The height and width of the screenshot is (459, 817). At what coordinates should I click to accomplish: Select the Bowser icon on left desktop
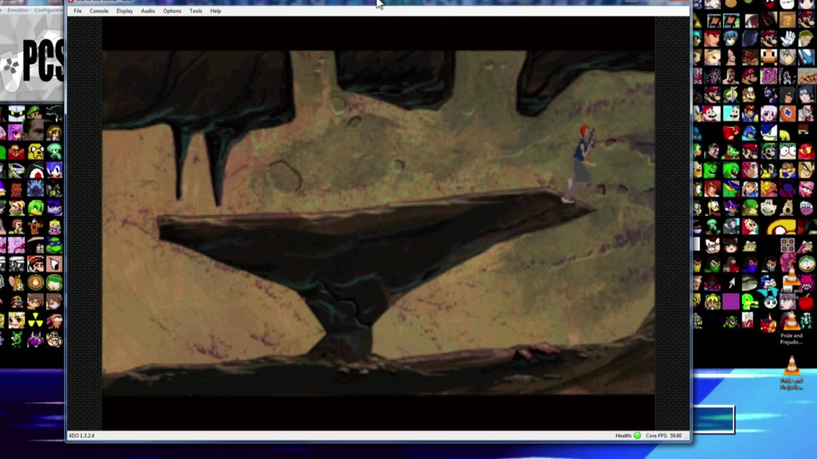coord(54,339)
